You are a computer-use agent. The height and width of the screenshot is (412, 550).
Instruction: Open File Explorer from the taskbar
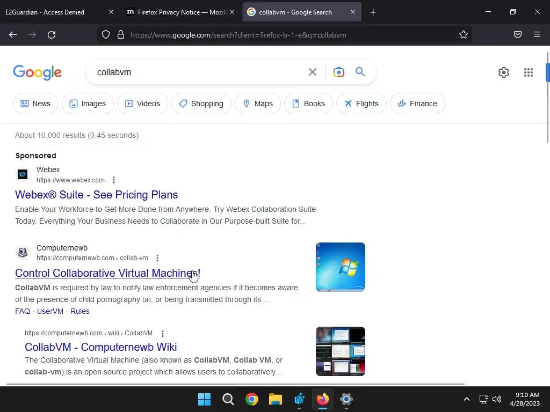click(x=276, y=399)
